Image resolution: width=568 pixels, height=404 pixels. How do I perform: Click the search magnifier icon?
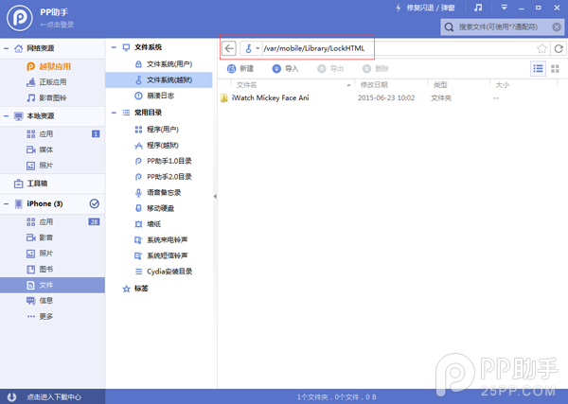[449, 27]
